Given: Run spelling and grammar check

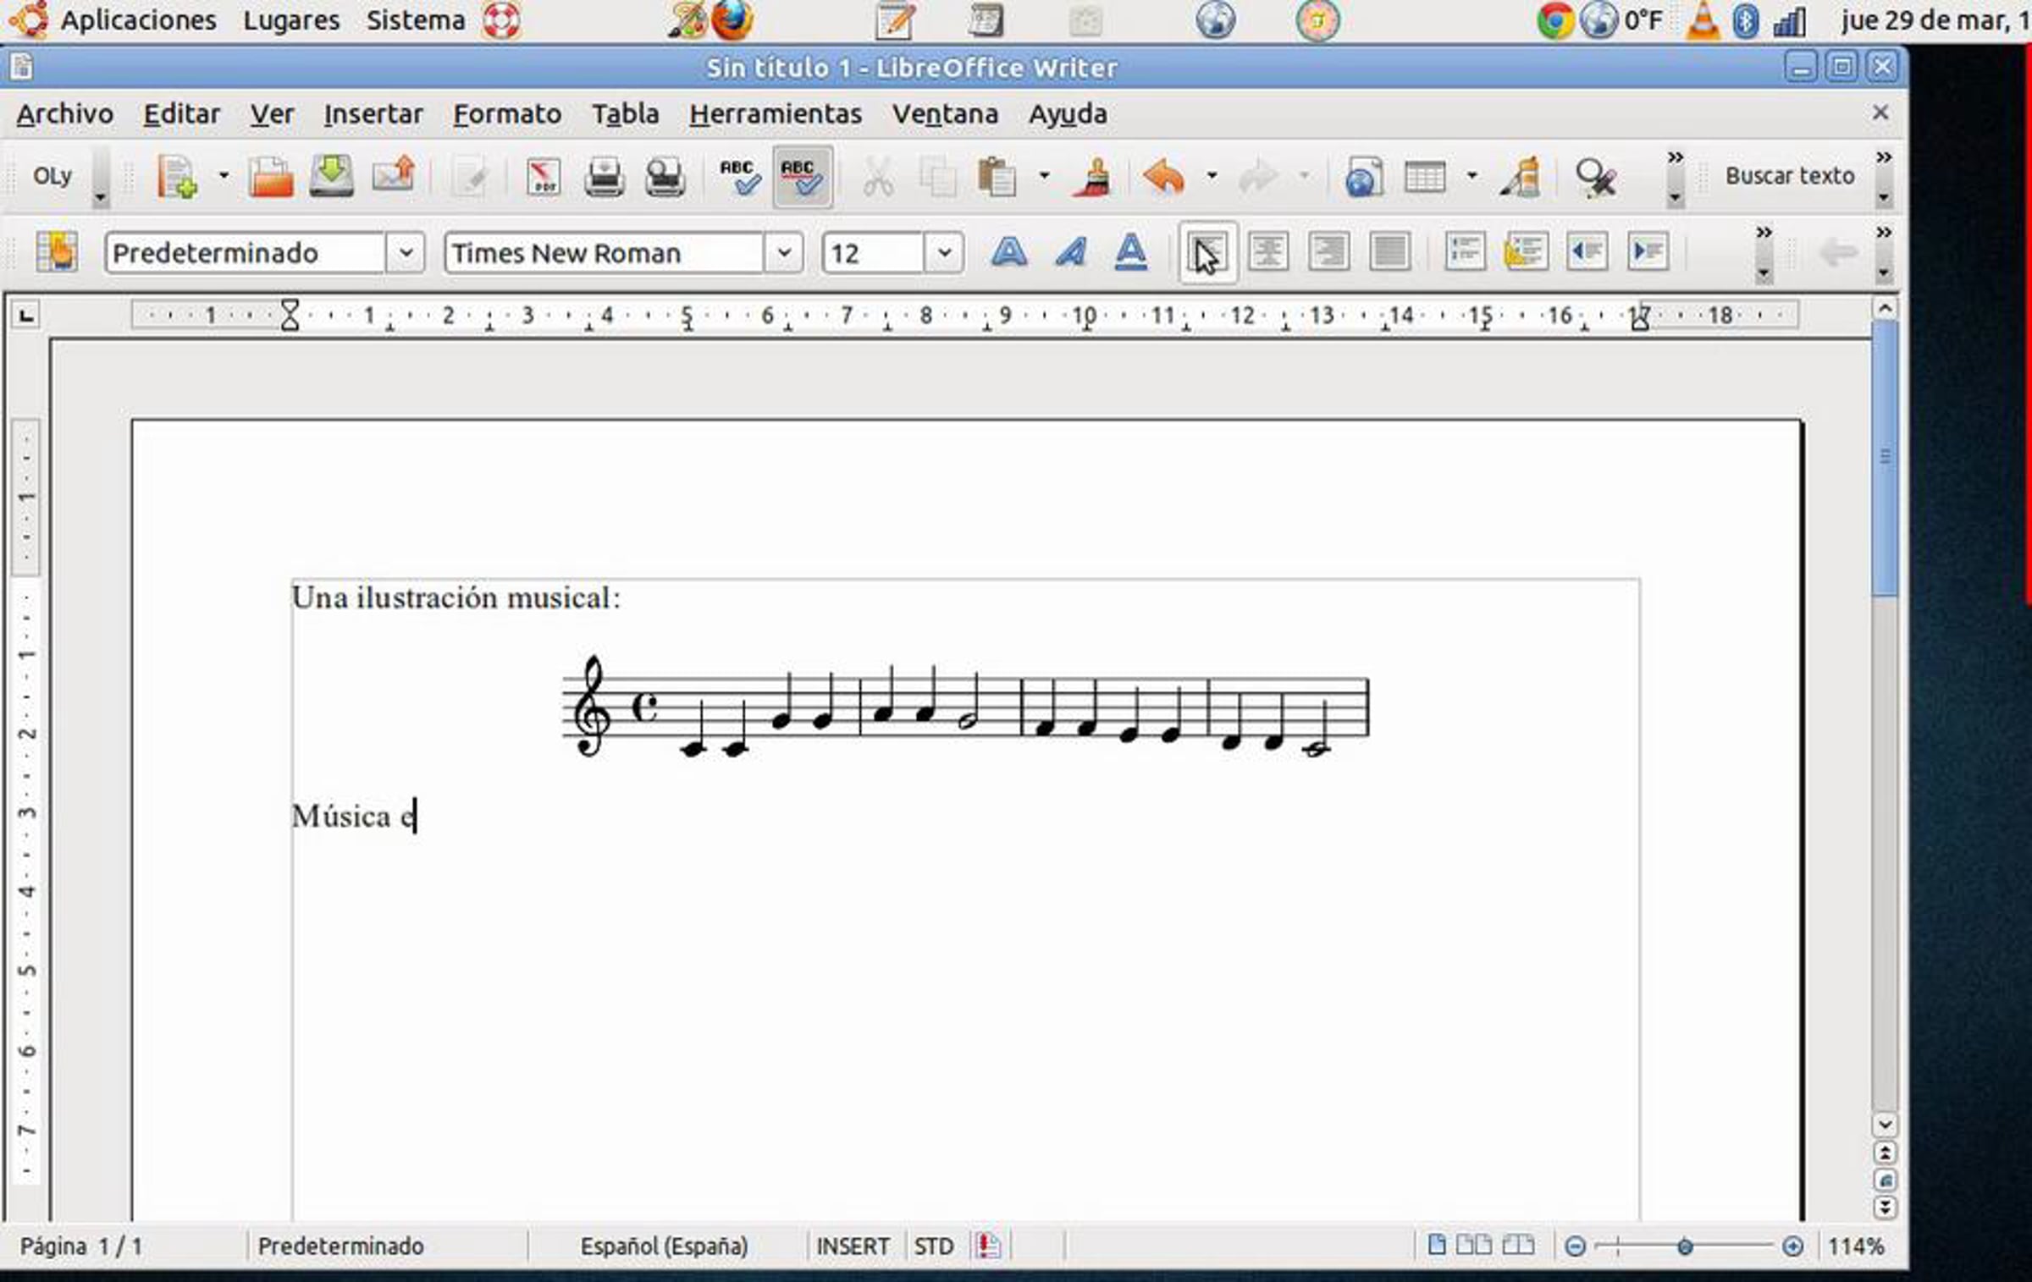Looking at the screenshot, I should (740, 177).
